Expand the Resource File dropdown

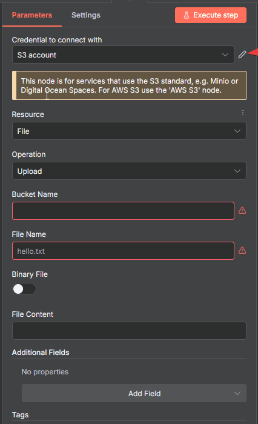click(129, 131)
